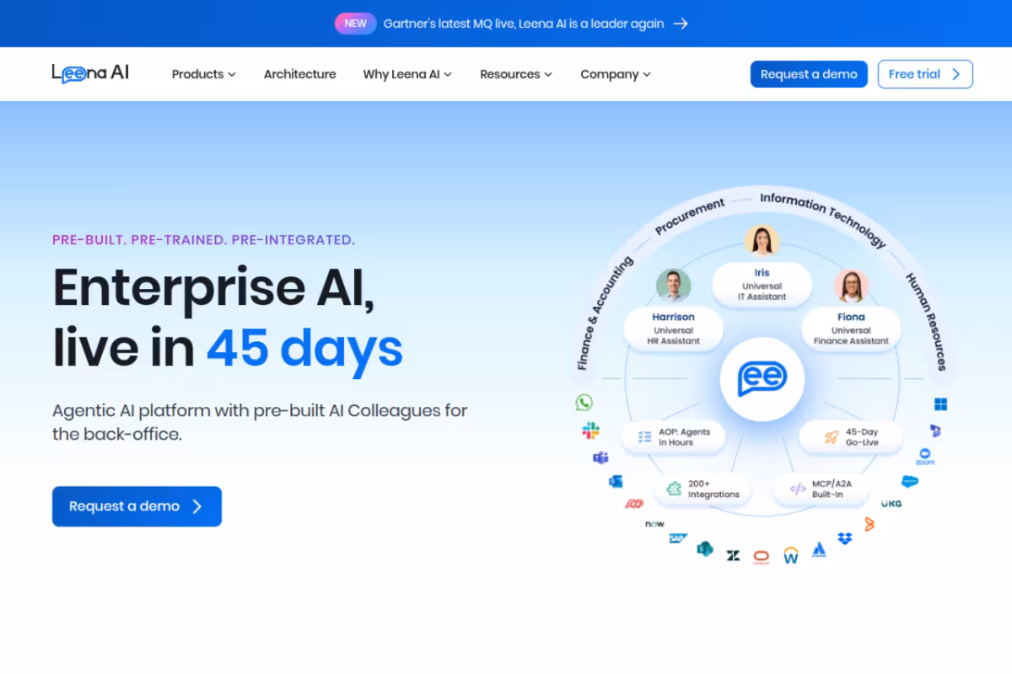Click the SAP integration logo
Viewport: 1012px width, 674px height.
(x=678, y=538)
